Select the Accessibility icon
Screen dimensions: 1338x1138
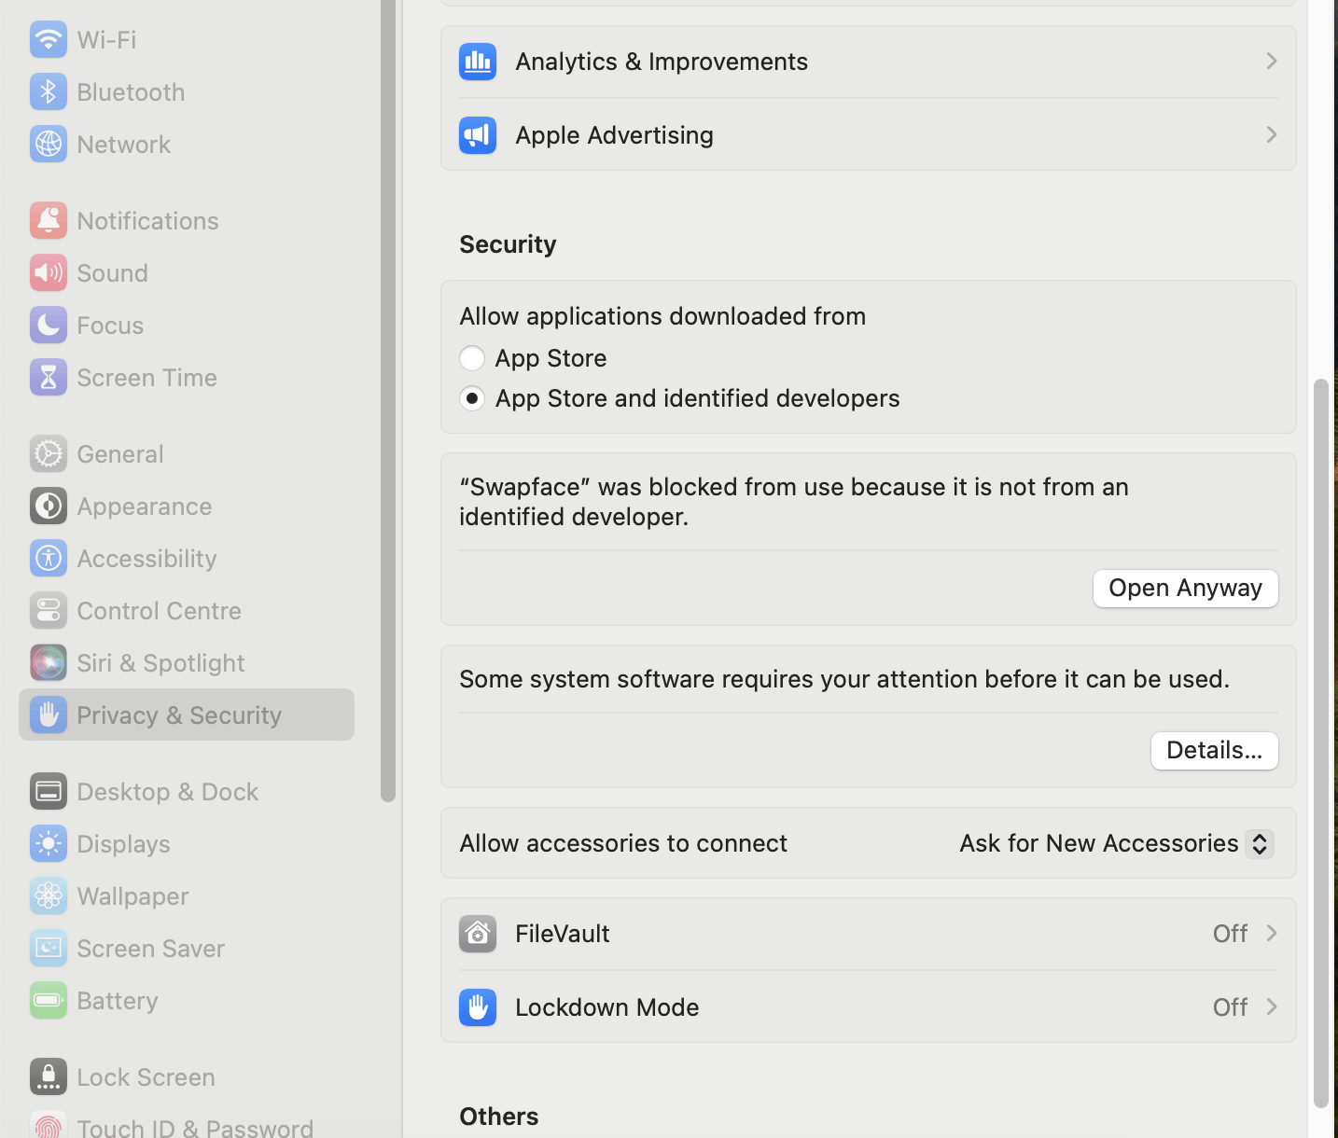(x=48, y=558)
